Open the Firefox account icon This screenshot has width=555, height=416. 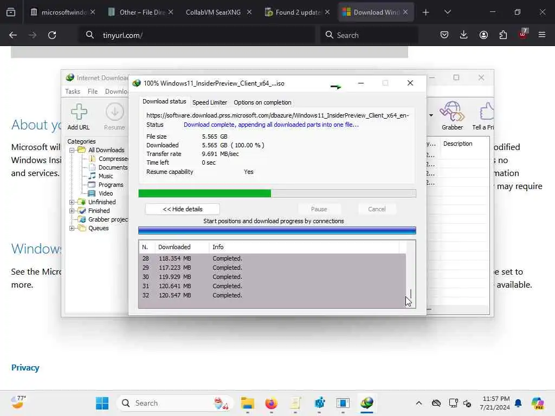point(483,35)
